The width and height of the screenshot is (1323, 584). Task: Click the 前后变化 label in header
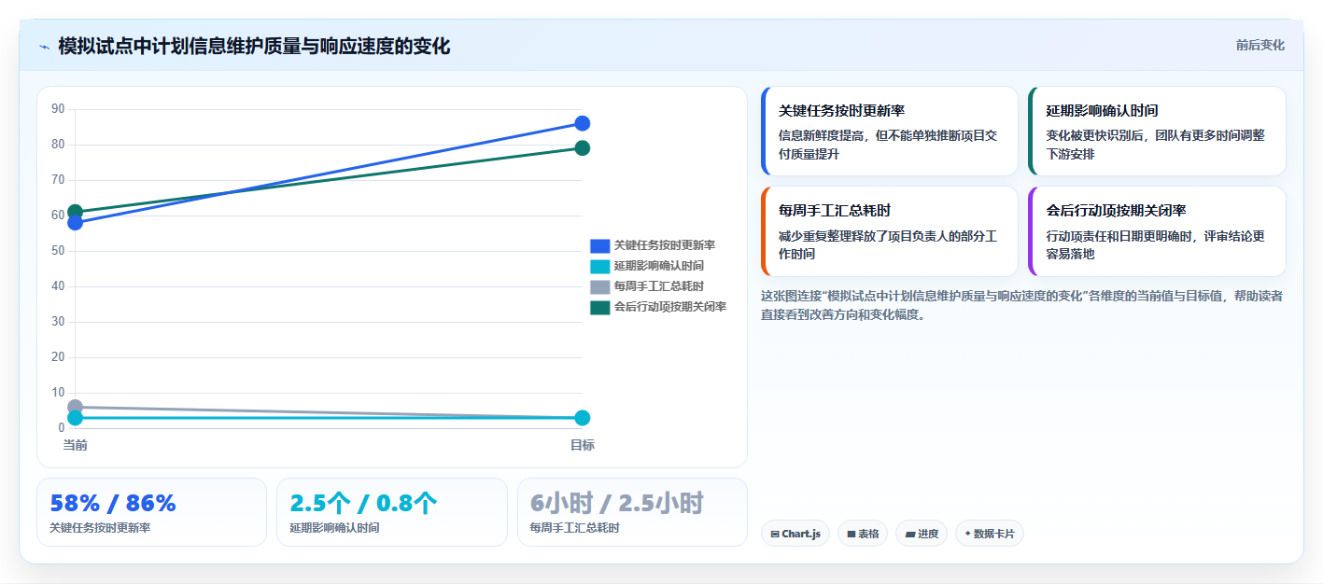[1260, 45]
